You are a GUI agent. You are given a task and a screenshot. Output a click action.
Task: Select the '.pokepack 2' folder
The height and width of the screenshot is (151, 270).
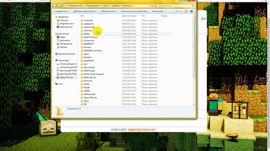click(89, 24)
